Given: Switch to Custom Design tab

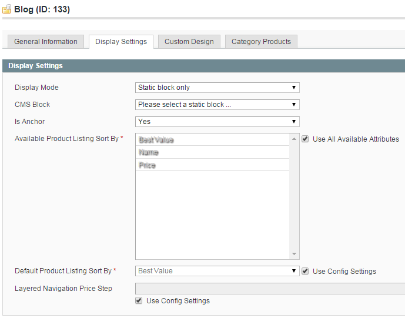Looking at the screenshot, I should coord(189,42).
